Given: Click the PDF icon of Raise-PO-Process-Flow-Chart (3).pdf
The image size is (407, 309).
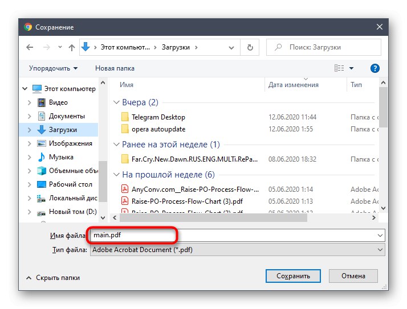Looking at the screenshot, I should coord(125,201).
